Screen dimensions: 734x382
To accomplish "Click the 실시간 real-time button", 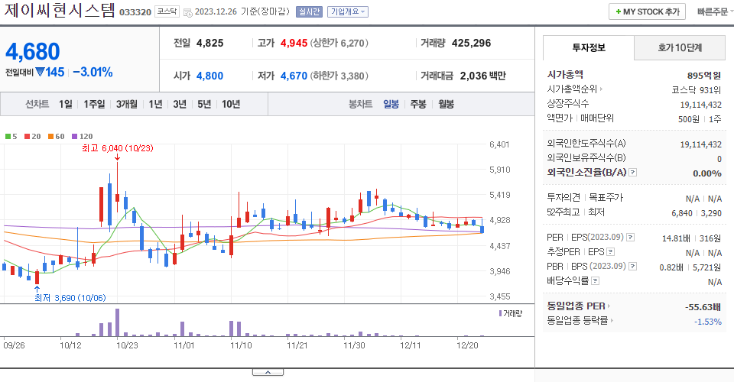I will [x=309, y=11].
